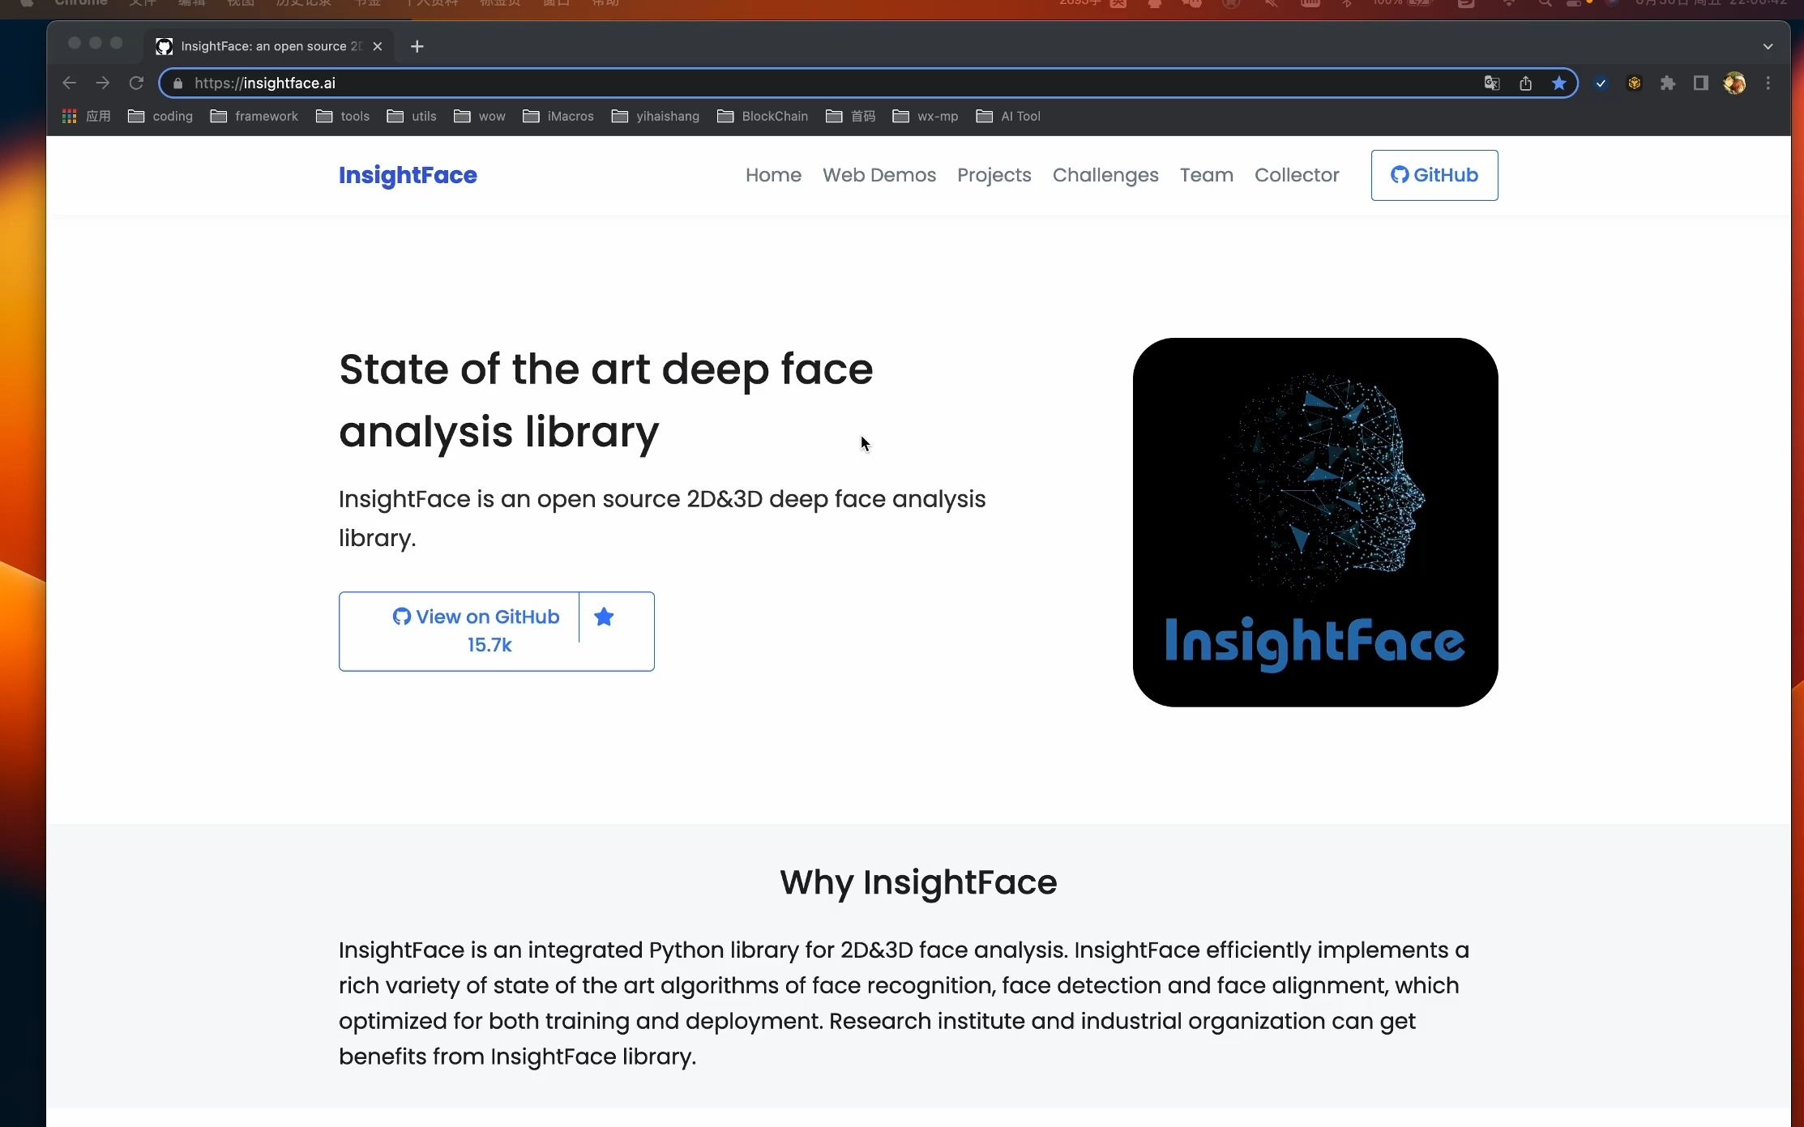Screen dimensions: 1804x1127
Task: Open Chrome's three-dot menu
Action: pos(1768,83)
